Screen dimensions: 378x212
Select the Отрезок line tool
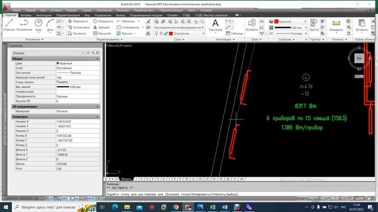9,25
